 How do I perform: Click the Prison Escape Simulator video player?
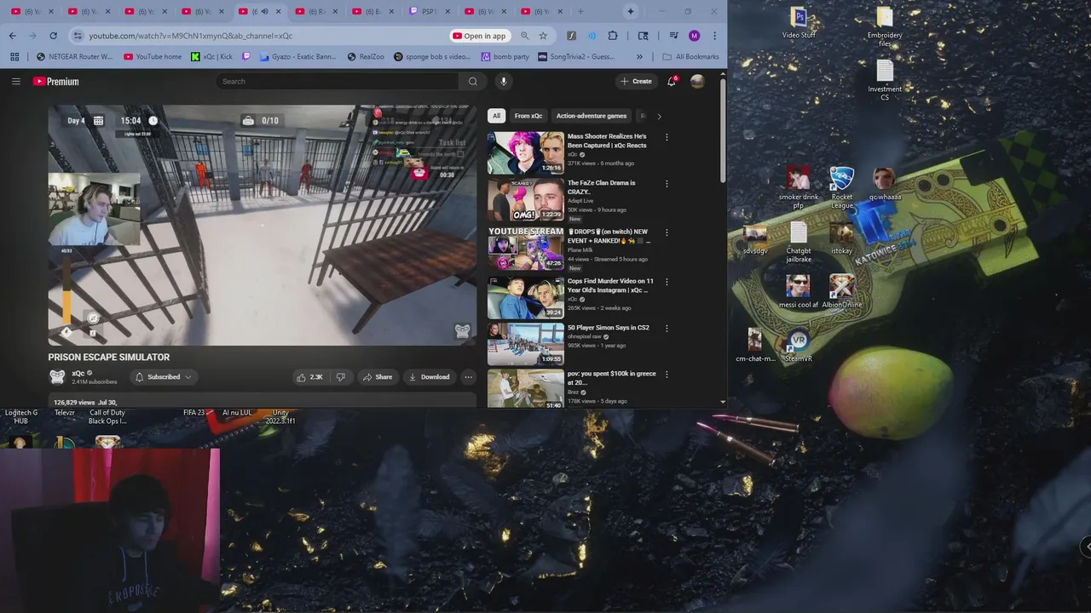[x=262, y=225]
